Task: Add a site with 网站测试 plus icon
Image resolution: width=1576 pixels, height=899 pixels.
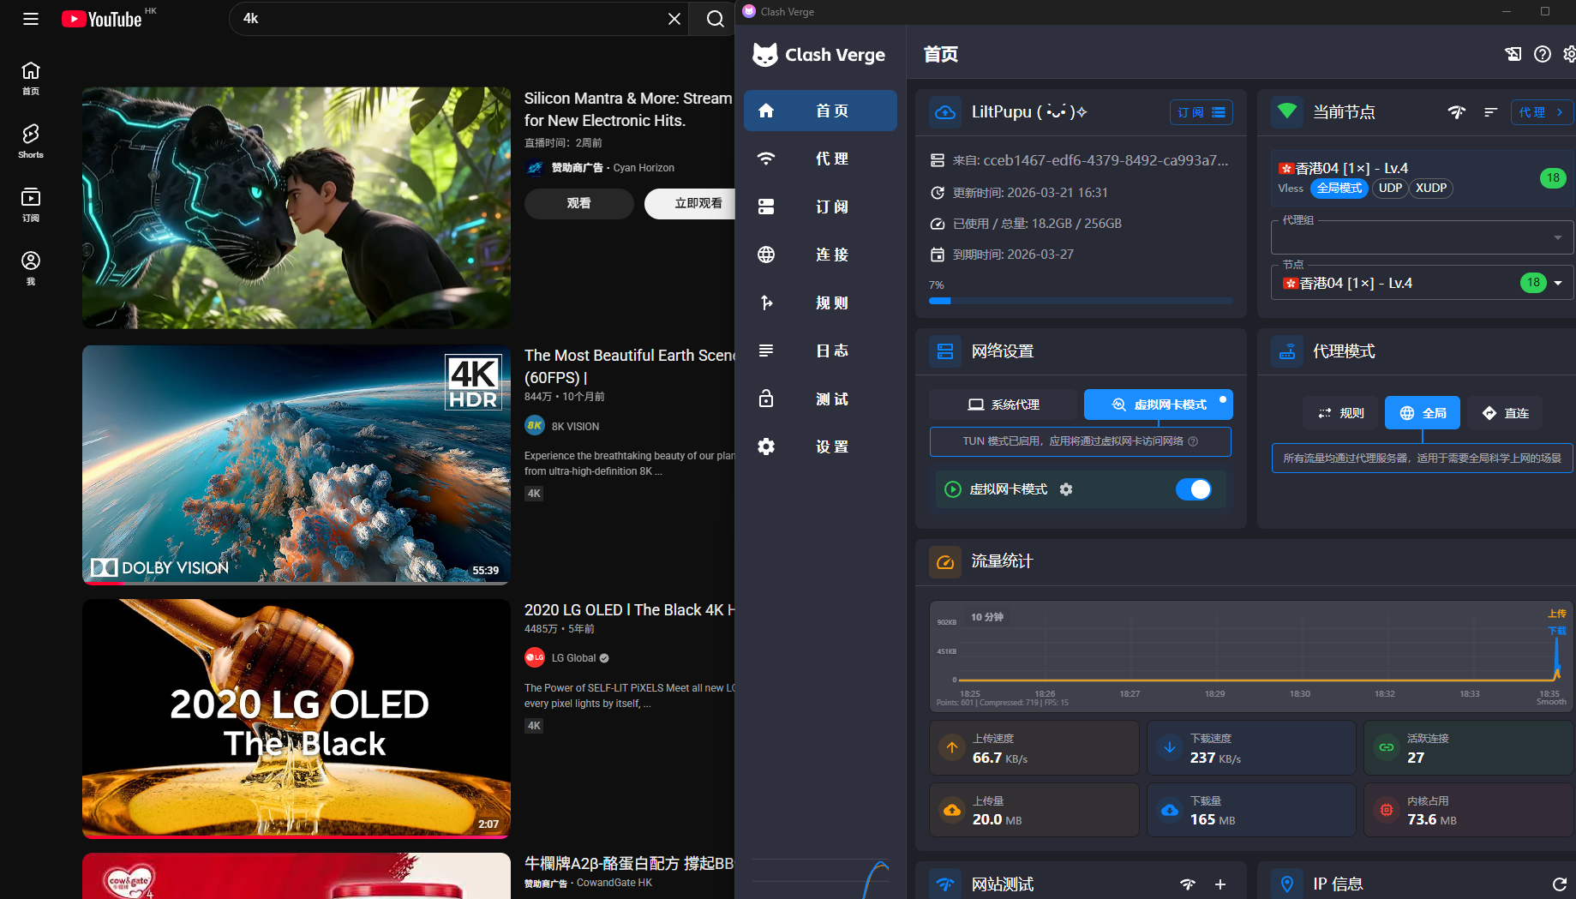Action: (x=1220, y=884)
